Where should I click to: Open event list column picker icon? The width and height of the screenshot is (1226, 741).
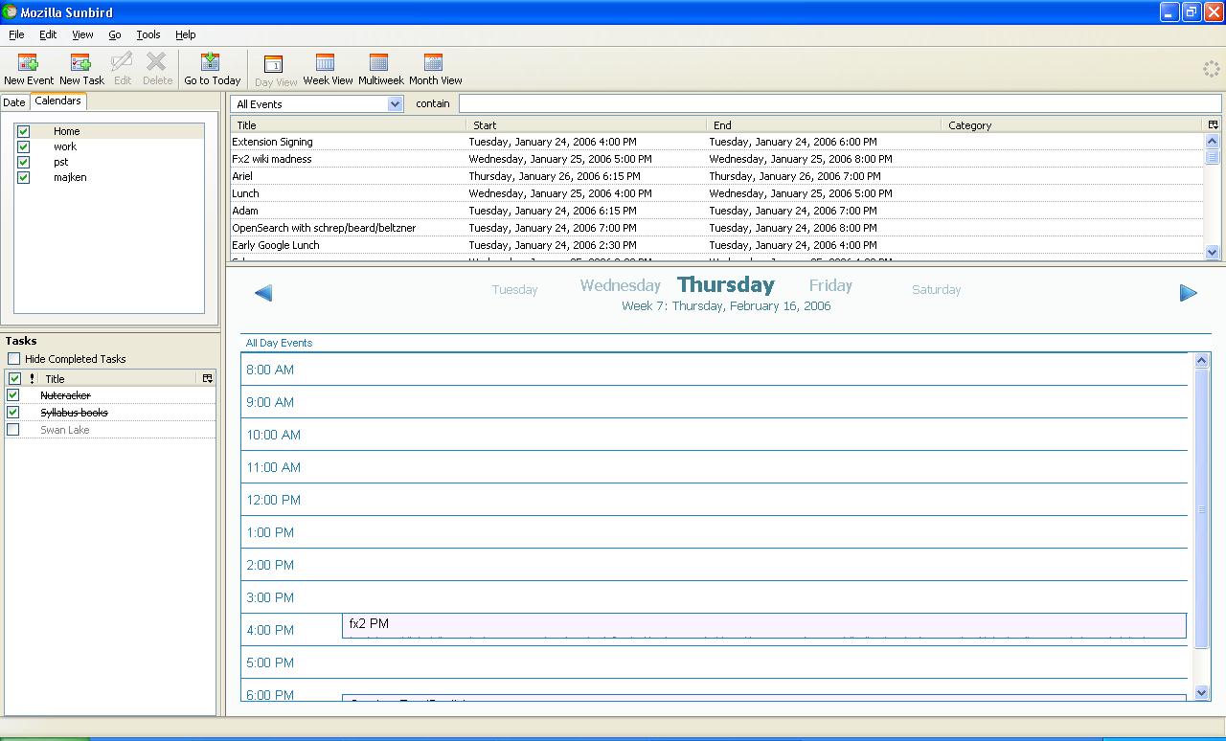[x=1213, y=124]
